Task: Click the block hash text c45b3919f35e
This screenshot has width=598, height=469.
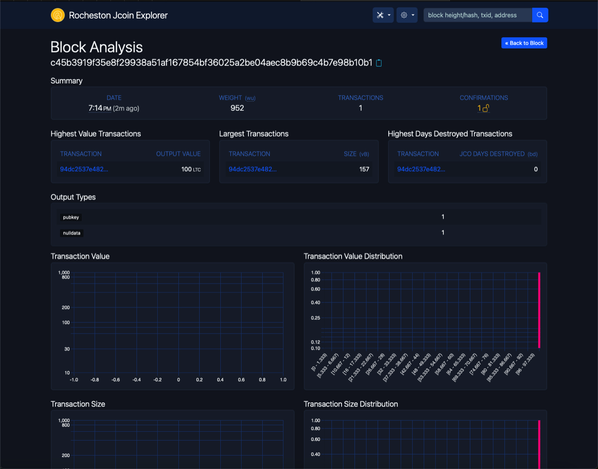Action: click(x=212, y=63)
